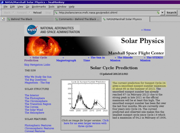The width and height of the screenshot is (180, 133).
Task: Open the Forward button history dropdown
Action: [x=30, y=12]
